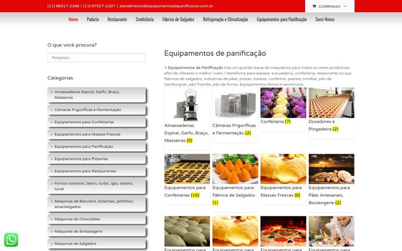Click the chocolate cookies tray thumbnail
Image resolution: width=402 pixels, height=251 pixels.
pos(187,169)
